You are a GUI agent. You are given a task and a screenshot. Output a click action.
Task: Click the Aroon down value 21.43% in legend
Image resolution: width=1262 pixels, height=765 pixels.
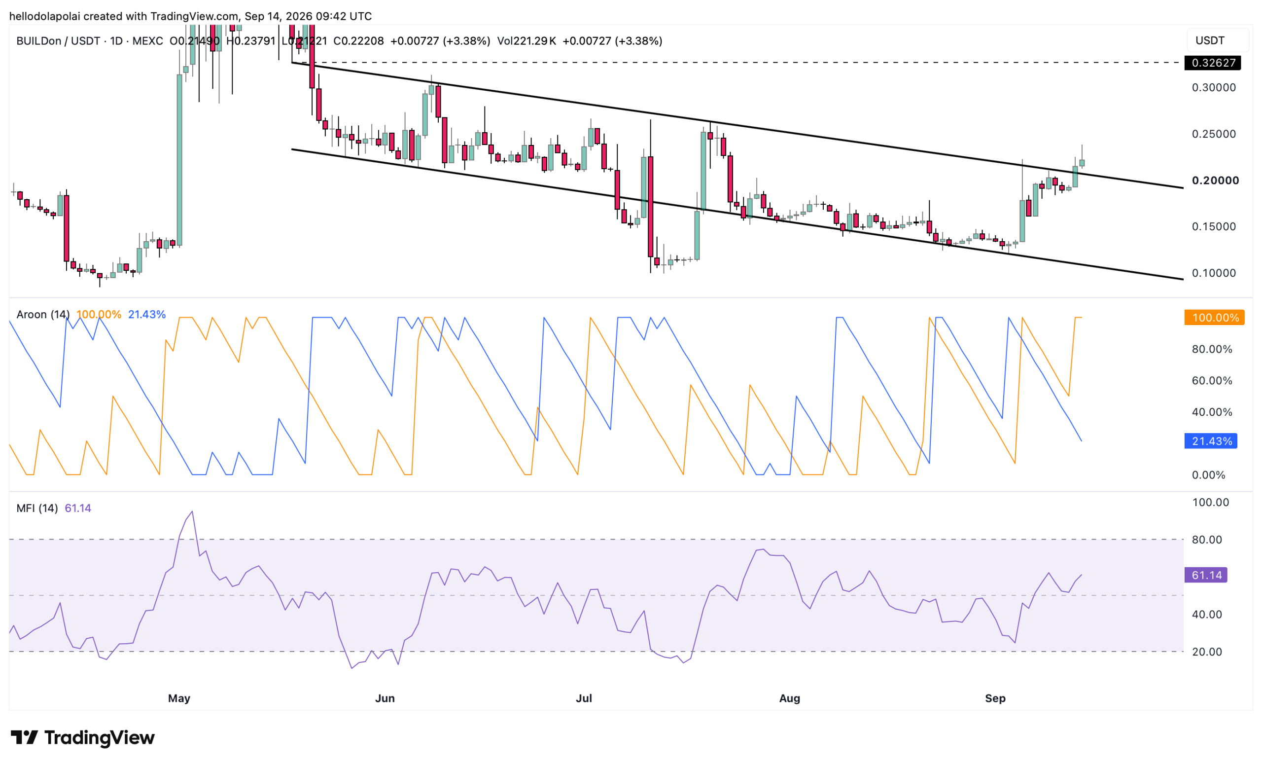pyautogui.click(x=147, y=315)
